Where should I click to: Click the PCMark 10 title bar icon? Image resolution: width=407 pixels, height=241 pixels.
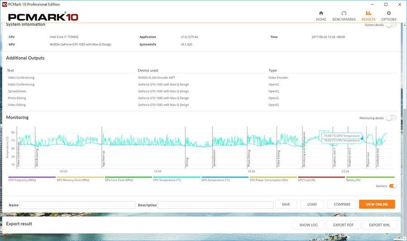click(4, 3)
